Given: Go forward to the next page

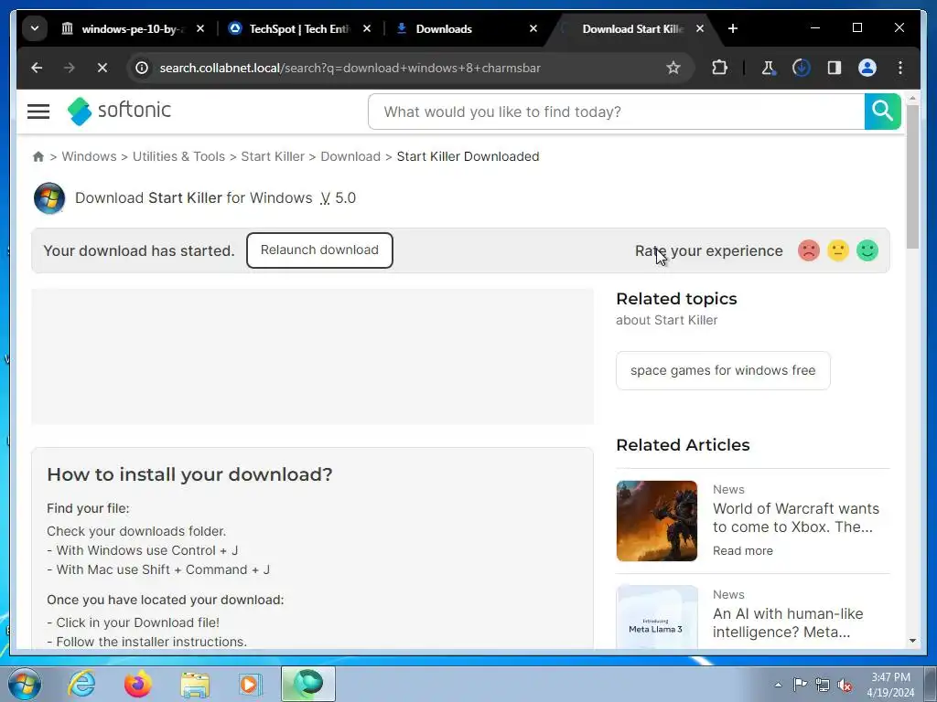Looking at the screenshot, I should tap(70, 68).
